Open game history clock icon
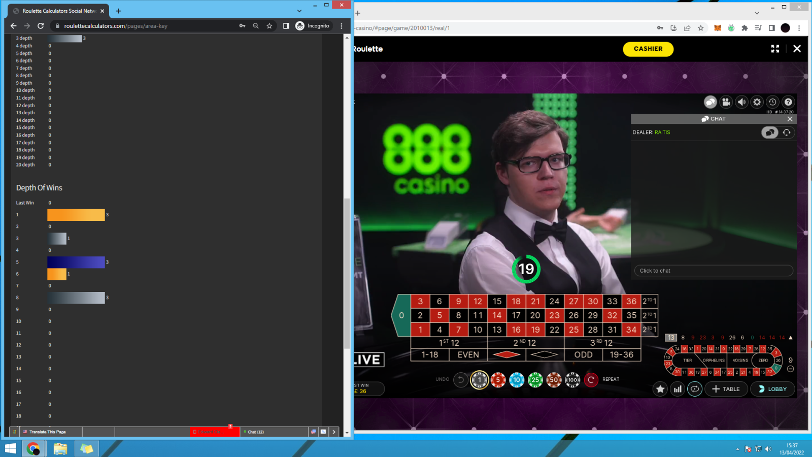This screenshot has width=812, height=457. tap(772, 102)
